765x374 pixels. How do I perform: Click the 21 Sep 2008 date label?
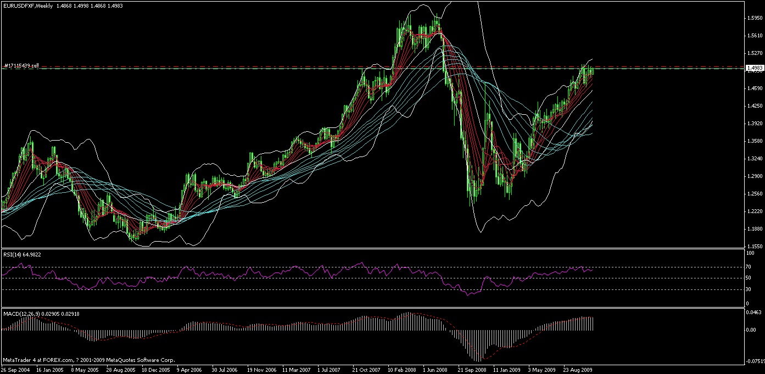point(472,370)
